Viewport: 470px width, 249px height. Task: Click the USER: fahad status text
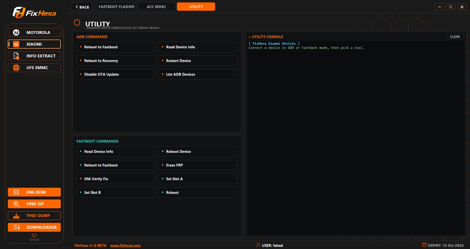(272, 245)
